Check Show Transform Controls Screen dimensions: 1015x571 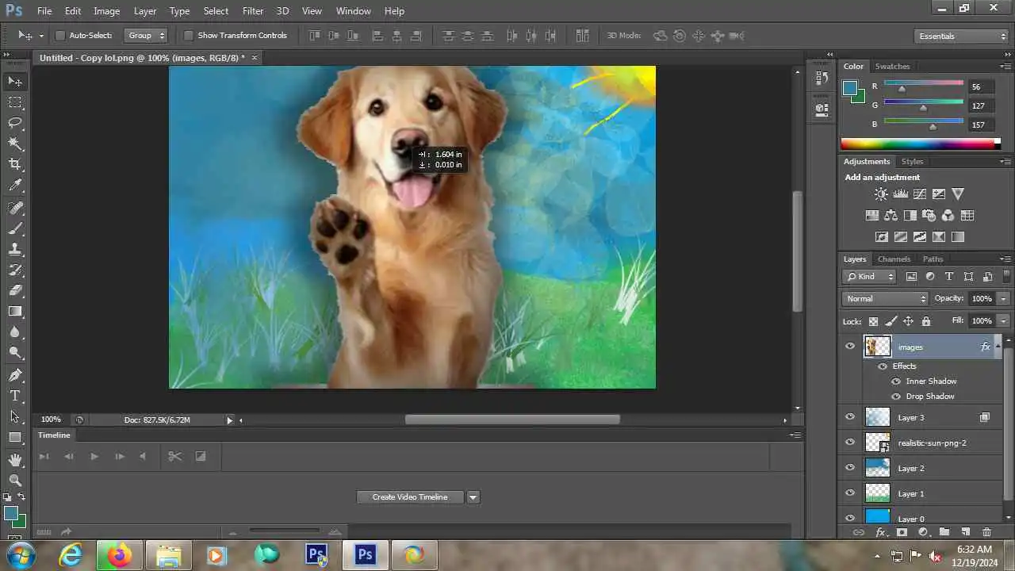click(189, 36)
